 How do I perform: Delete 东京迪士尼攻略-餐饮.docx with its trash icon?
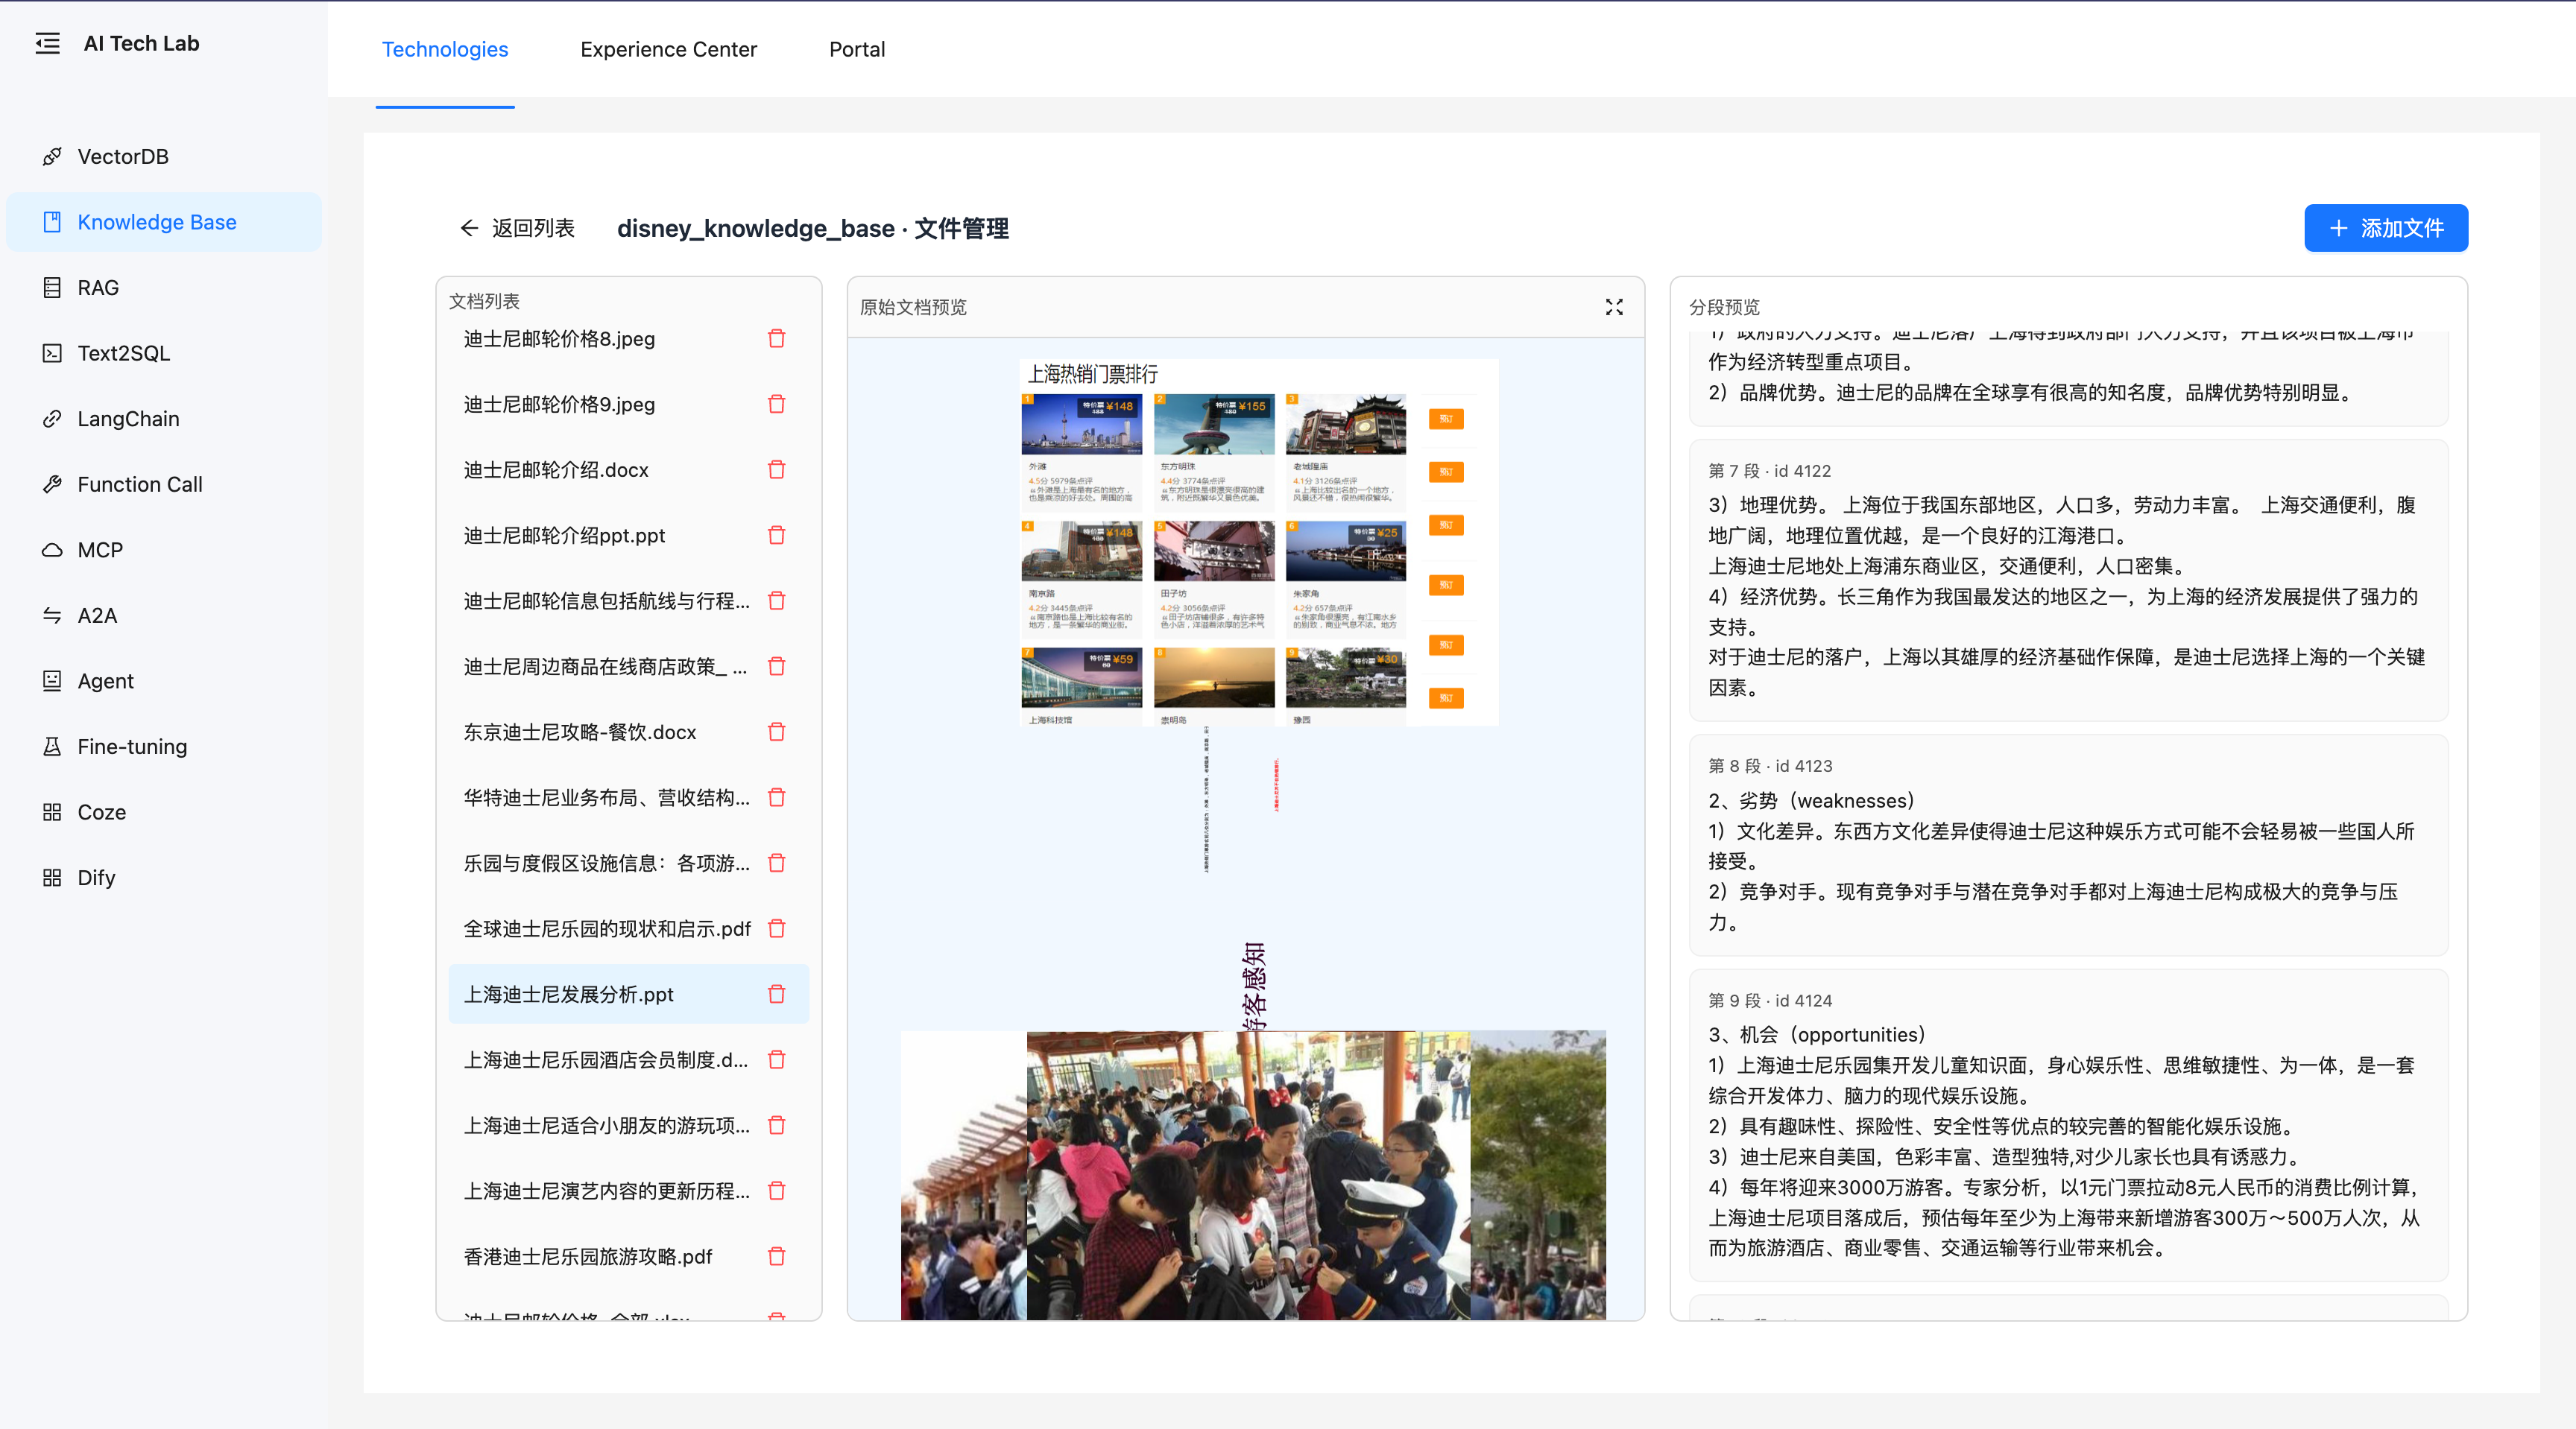(776, 732)
